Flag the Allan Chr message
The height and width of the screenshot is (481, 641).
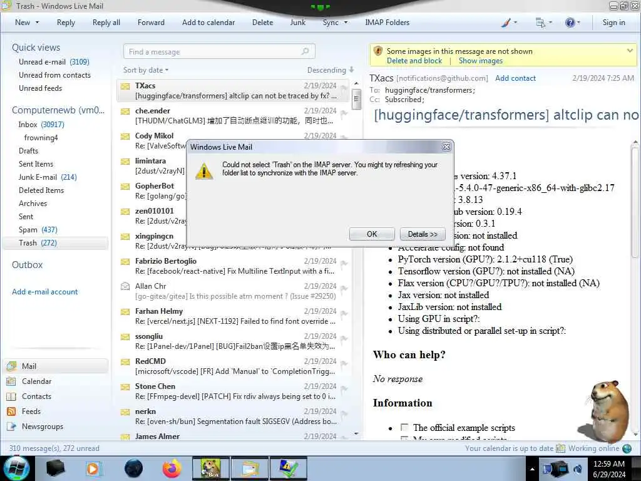coord(344,289)
